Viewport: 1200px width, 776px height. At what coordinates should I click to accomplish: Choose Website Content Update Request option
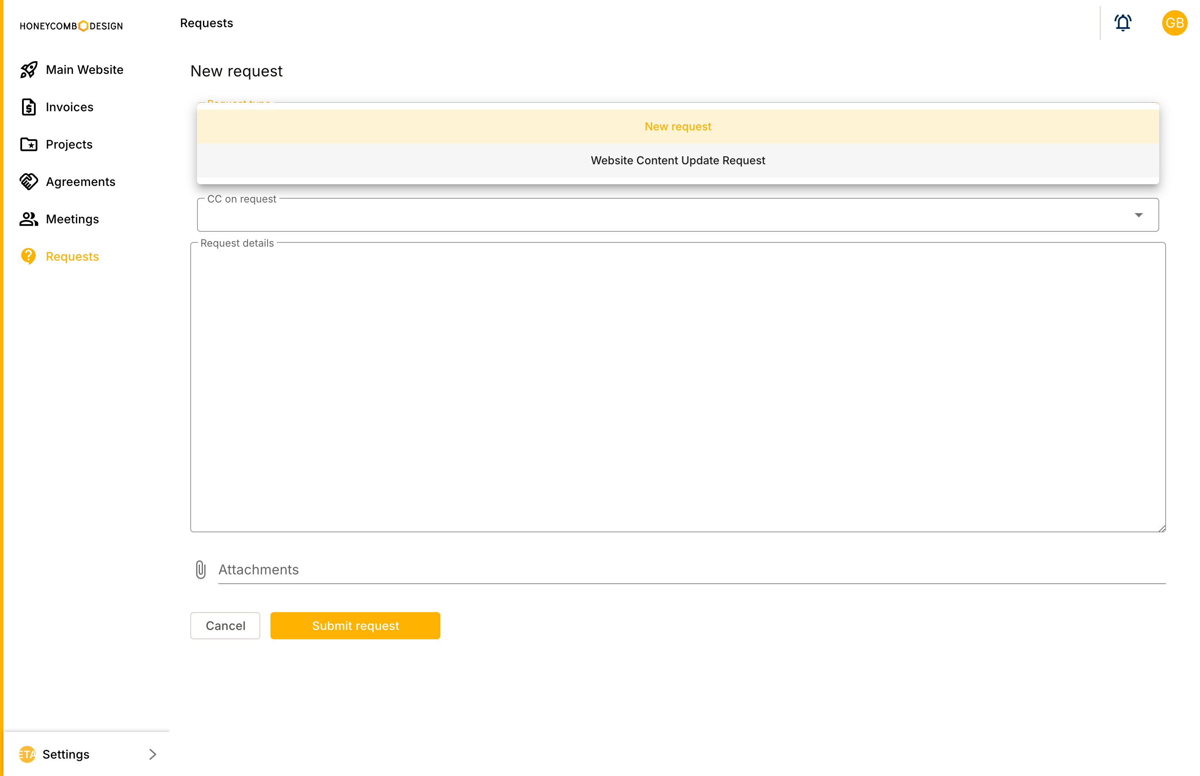(x=677, y=160)
